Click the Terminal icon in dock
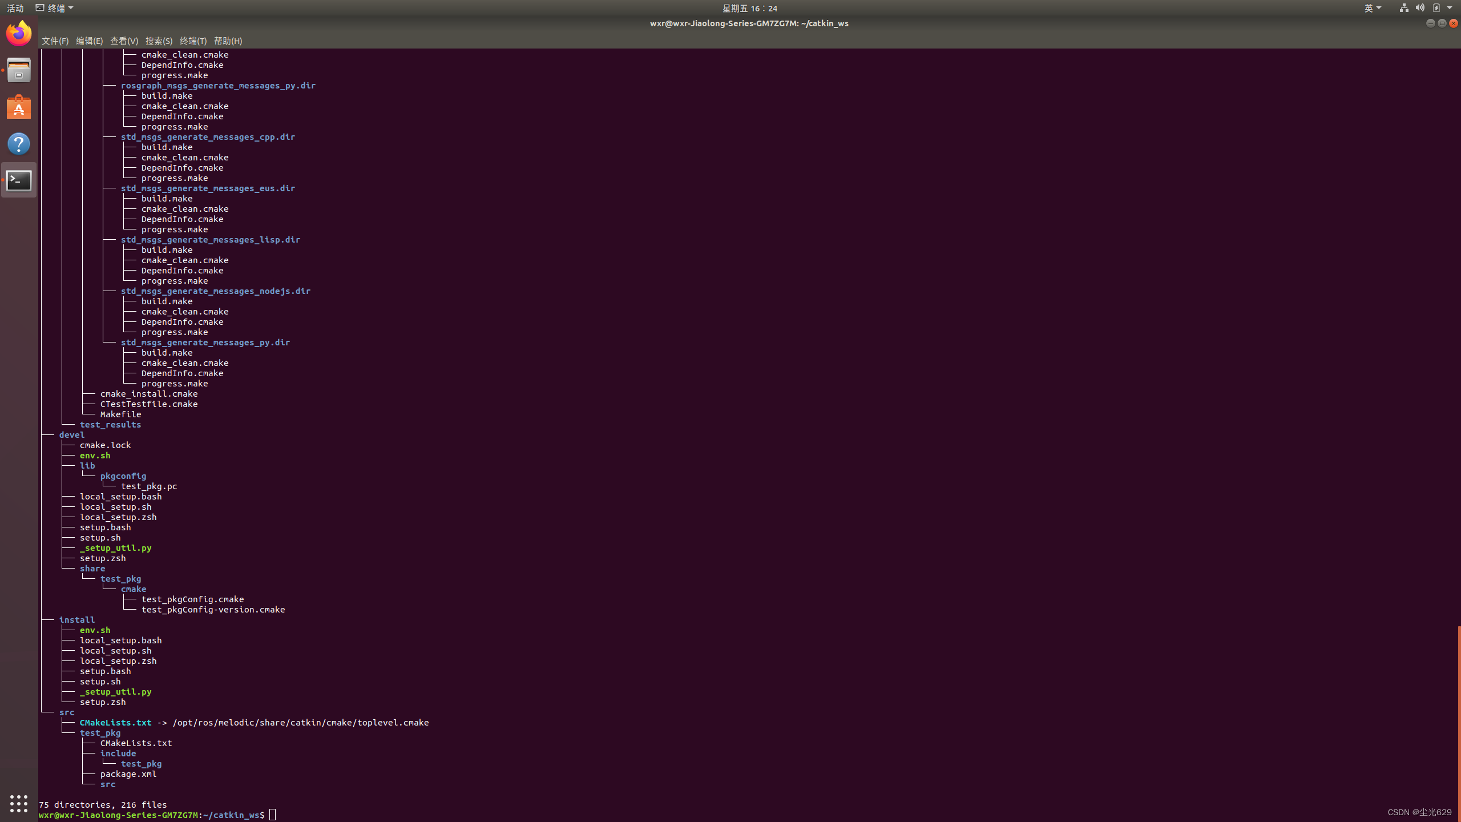The image size is (1461, 822). click(19, 180)
